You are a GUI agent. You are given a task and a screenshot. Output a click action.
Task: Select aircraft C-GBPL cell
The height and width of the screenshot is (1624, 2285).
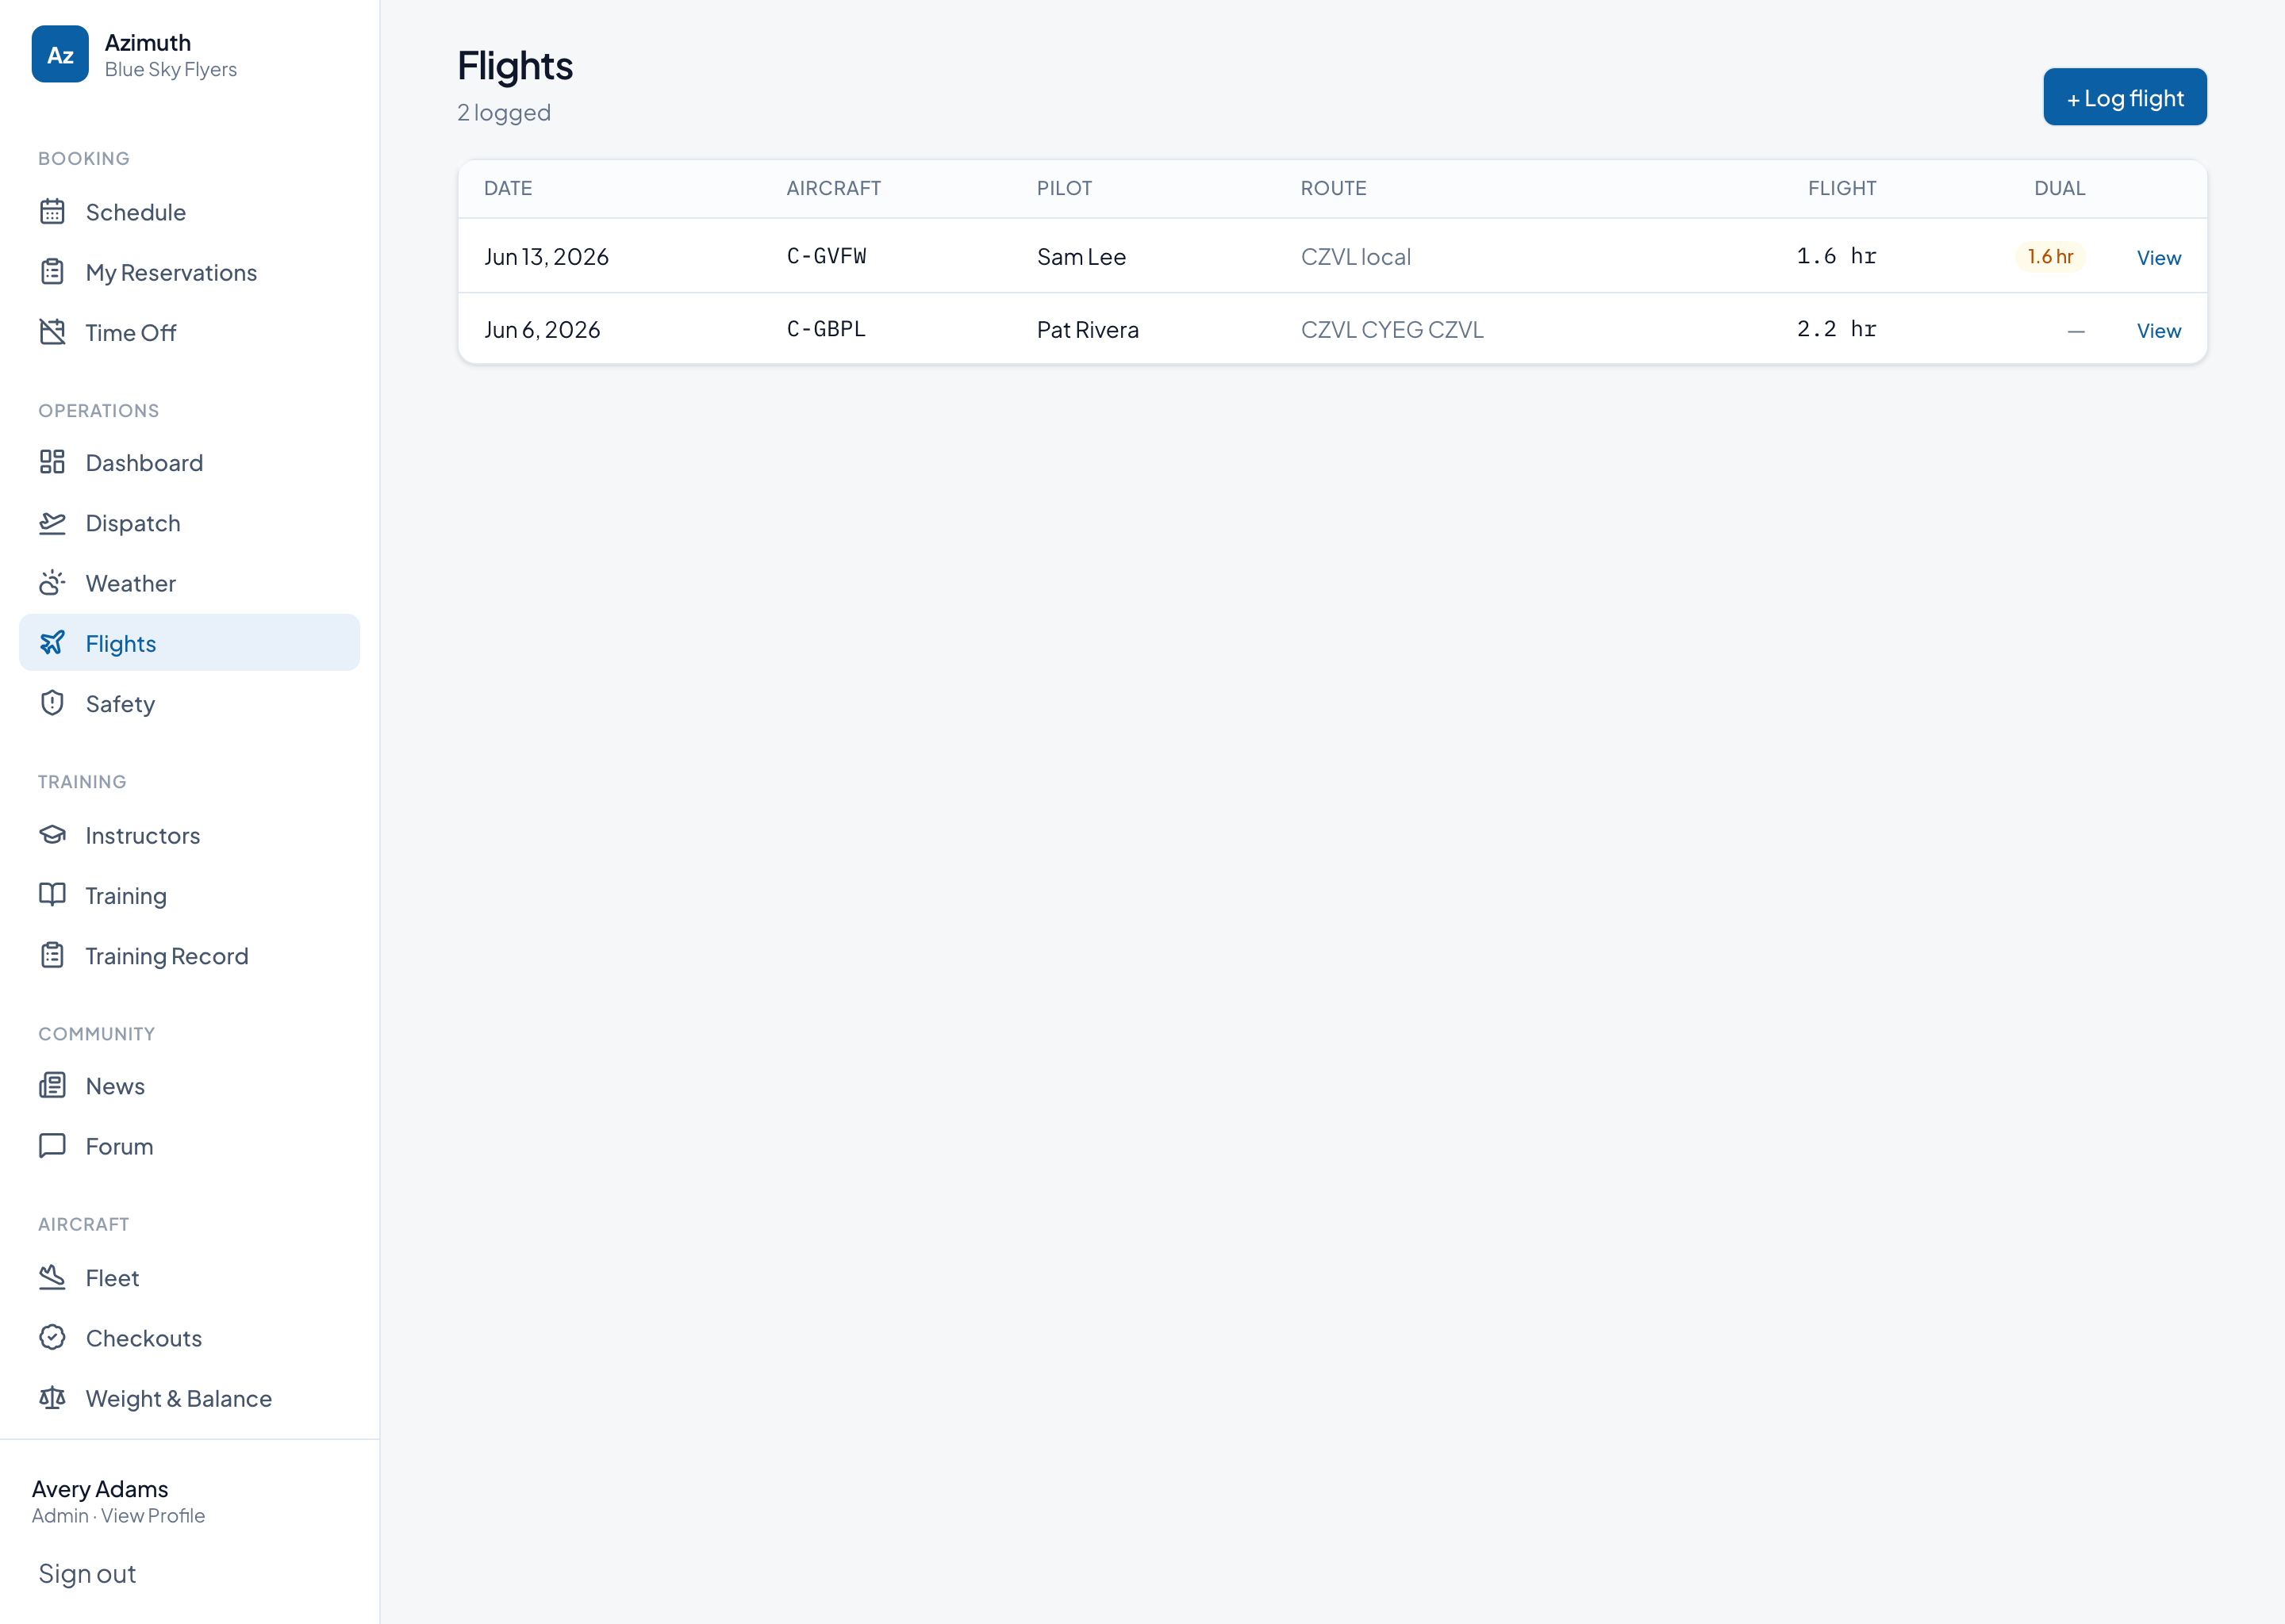click(x=825, y=329)
